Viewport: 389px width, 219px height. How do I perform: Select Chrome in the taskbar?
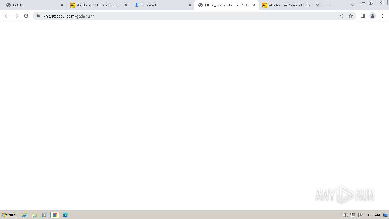point(55,215)
